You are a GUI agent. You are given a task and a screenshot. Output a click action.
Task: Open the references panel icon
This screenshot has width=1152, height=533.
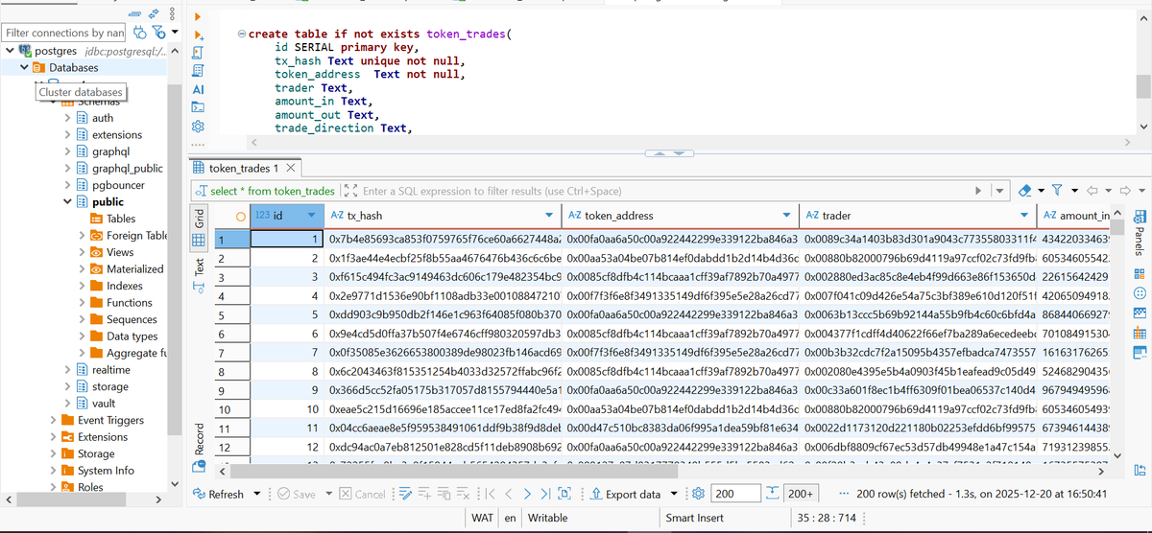pyautogui.click(x=1140, y=352)
